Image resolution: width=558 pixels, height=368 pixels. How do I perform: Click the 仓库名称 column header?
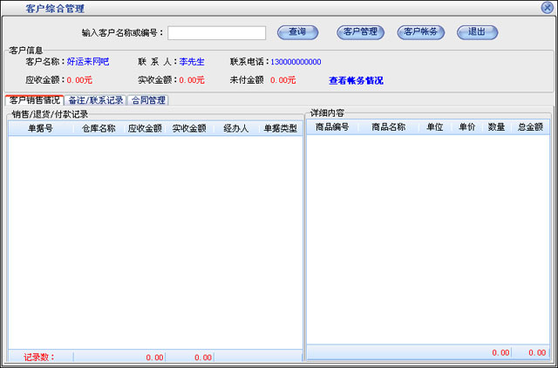click(x=99, y=128)
